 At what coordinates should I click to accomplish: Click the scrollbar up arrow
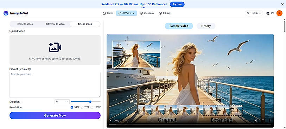coord(284,19)
